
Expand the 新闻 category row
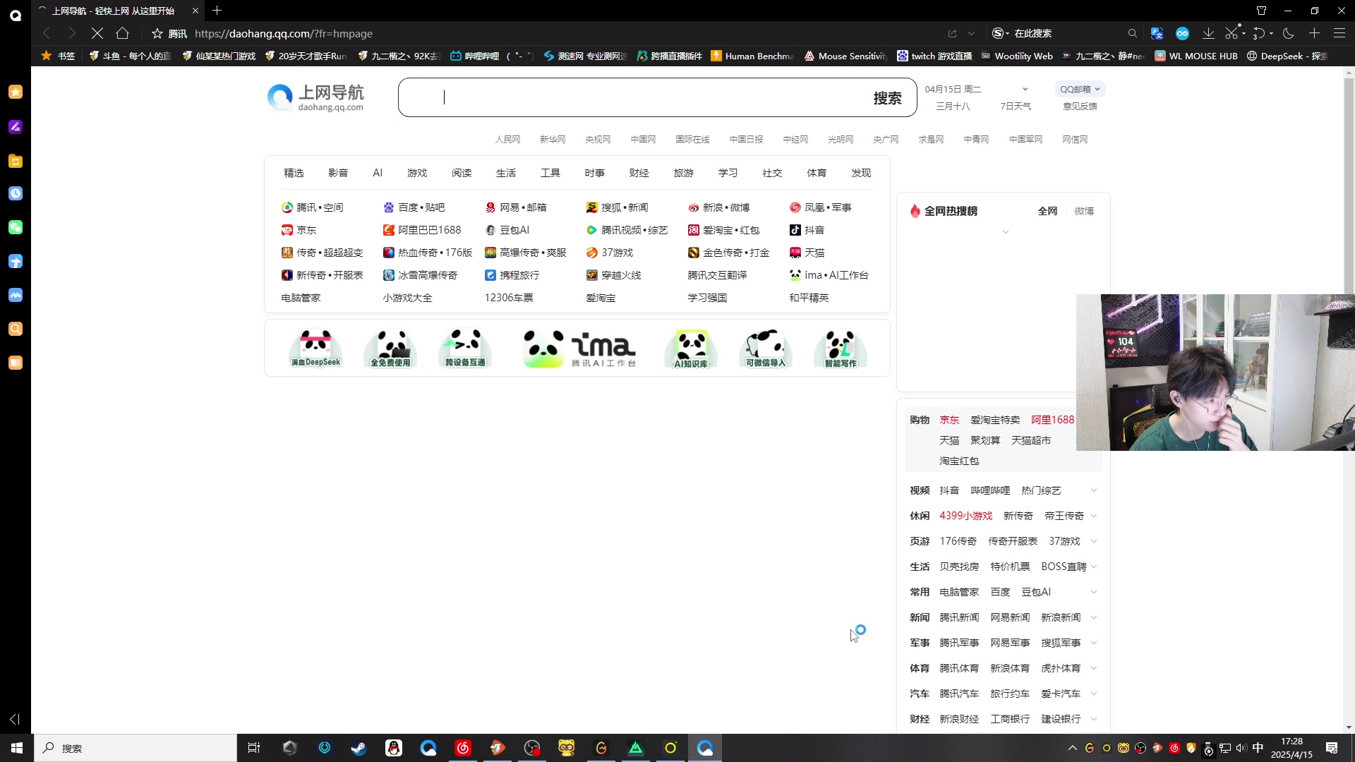click(x=1094, y=617)
